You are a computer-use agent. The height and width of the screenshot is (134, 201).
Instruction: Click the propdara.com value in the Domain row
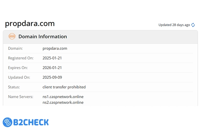(x=55, y=48)
